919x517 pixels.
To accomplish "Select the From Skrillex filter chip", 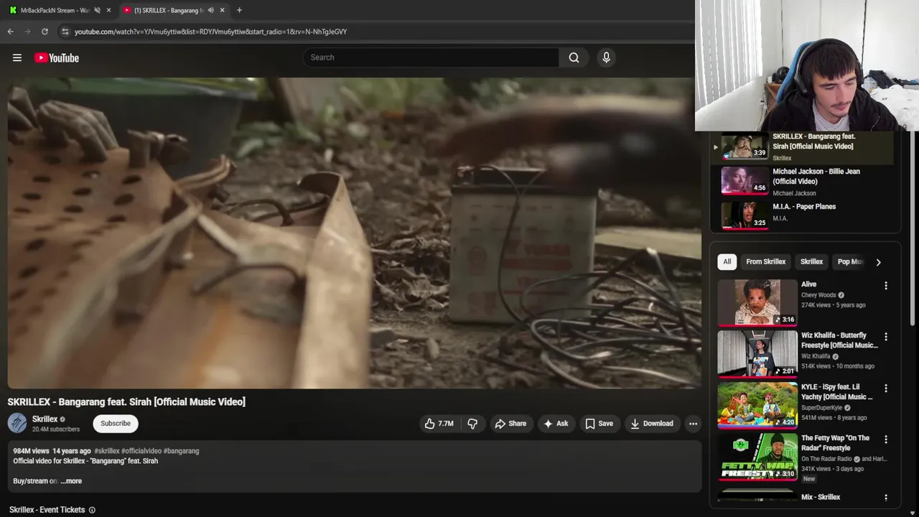I will pos(765,262).
